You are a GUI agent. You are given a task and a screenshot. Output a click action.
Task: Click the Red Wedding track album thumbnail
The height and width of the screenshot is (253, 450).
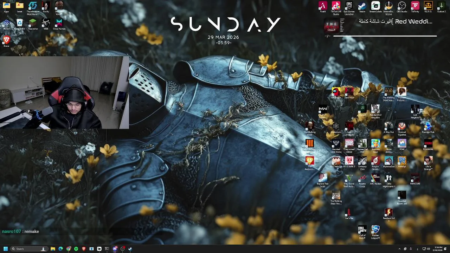coord(332,26)
